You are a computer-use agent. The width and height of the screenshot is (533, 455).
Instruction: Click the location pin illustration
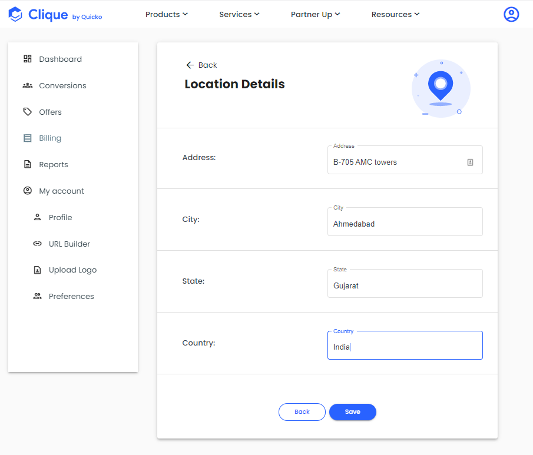click(441, 89)
